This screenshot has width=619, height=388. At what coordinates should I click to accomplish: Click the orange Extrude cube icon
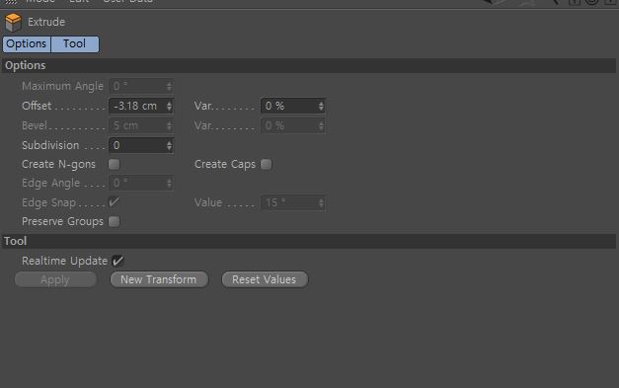(x=13, y=22)
